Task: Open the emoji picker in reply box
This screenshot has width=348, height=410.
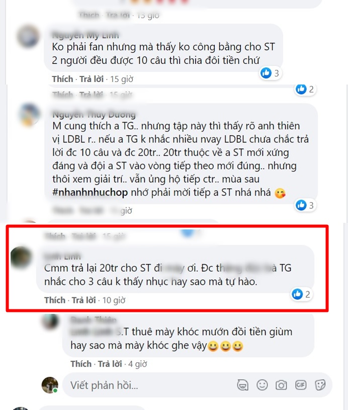Action: [x=262, y=385]
